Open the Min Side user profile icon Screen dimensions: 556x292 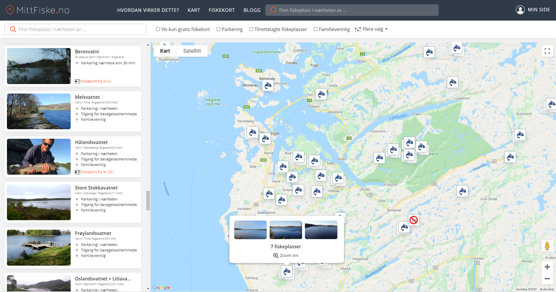pyautogui.click(x=520, y=10)
